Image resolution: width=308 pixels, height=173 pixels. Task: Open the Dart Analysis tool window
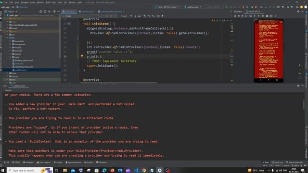(43, 162)
